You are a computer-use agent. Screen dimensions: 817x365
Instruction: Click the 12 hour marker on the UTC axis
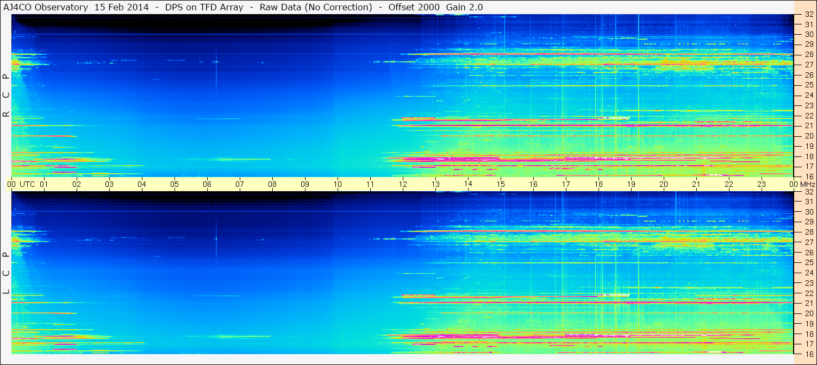[x=403, y=184]
